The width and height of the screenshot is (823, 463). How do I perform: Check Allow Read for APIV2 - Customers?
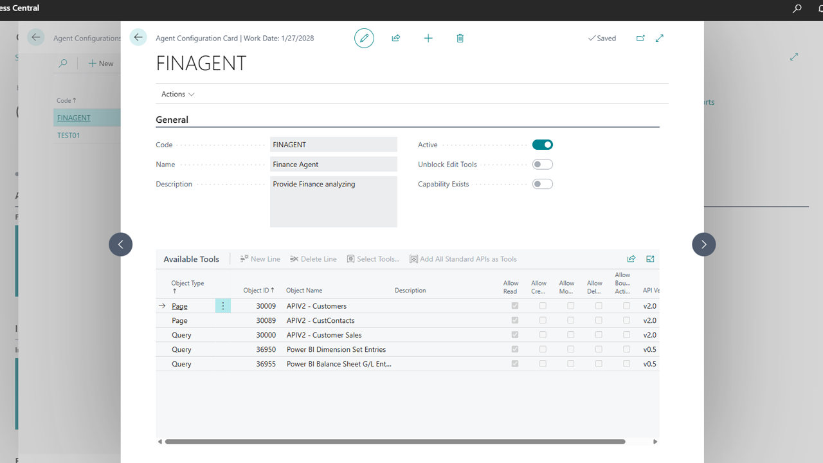[x=515, y=306]
